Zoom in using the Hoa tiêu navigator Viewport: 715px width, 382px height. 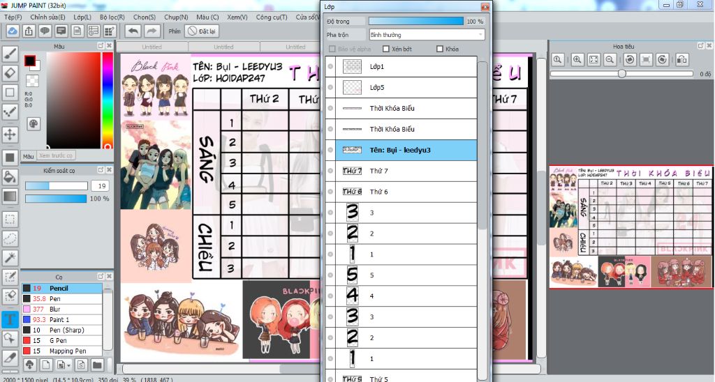(577, 60)
